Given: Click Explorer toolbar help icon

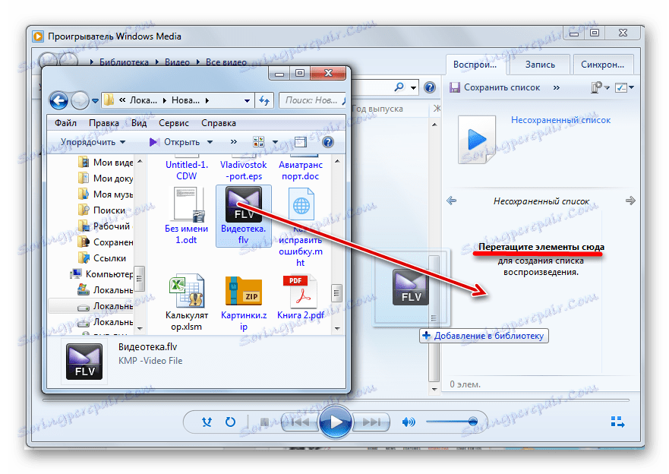Looking at the screenshot, I should [x=328, y=142].
